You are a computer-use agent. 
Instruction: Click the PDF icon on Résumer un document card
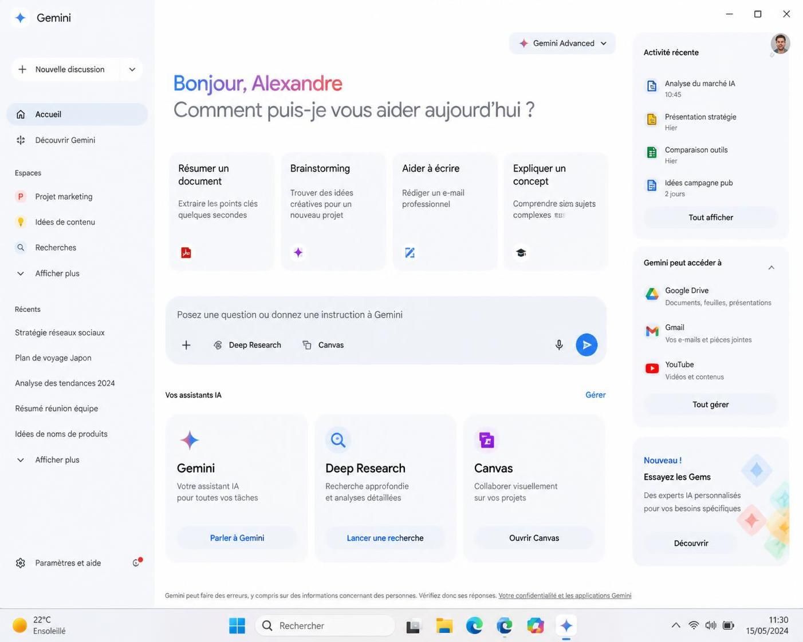pyautogui.click(x=186, y=252)
